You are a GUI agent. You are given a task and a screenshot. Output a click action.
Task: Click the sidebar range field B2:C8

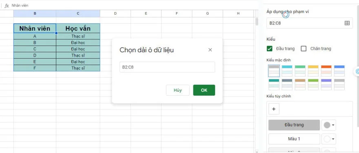pos(310,23)
